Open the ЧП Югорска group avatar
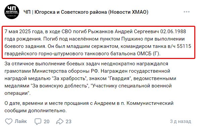The image size is (197, 129). 12,12
